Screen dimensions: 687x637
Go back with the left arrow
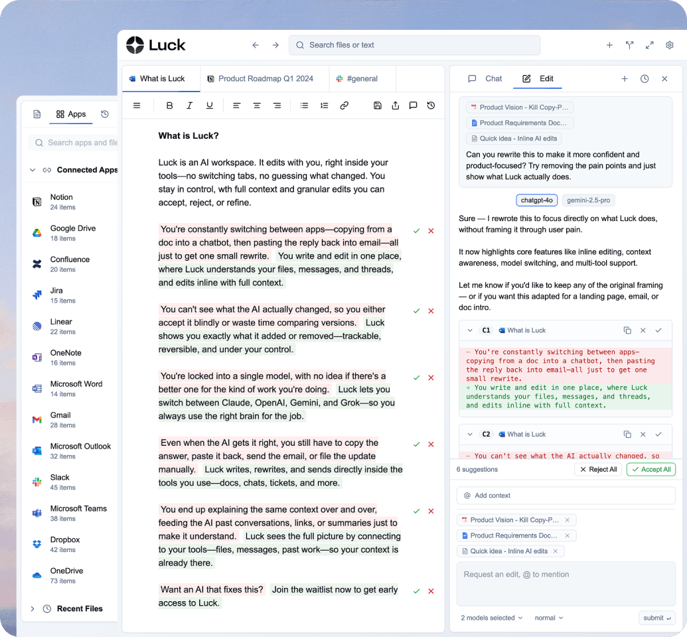coord(256,45)
